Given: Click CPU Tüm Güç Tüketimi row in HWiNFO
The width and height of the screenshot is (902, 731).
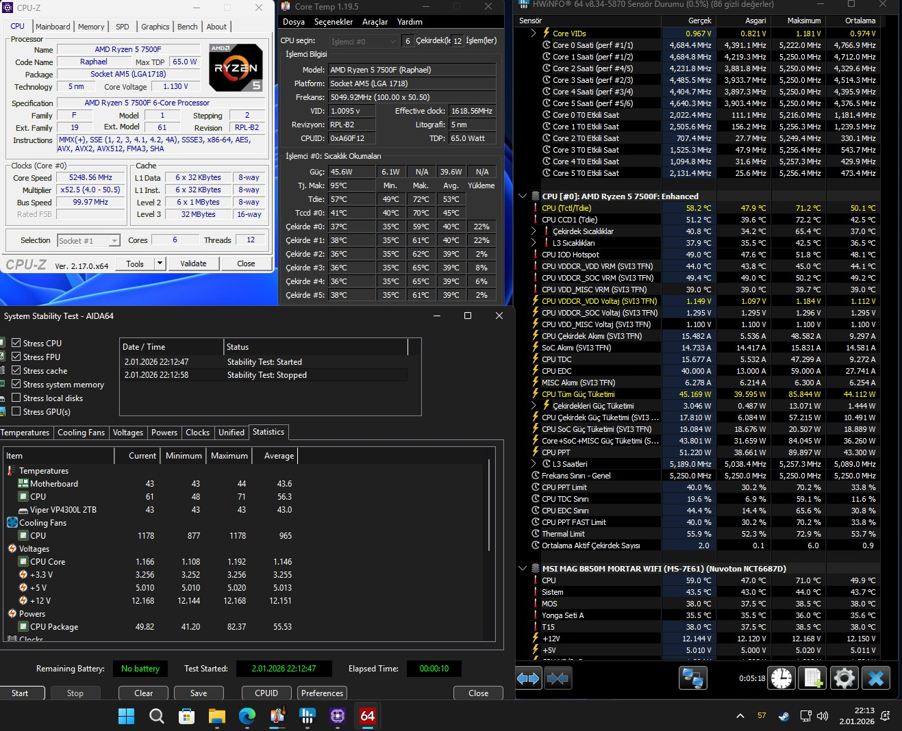Looking at the screenshot, I should point(705,394).
